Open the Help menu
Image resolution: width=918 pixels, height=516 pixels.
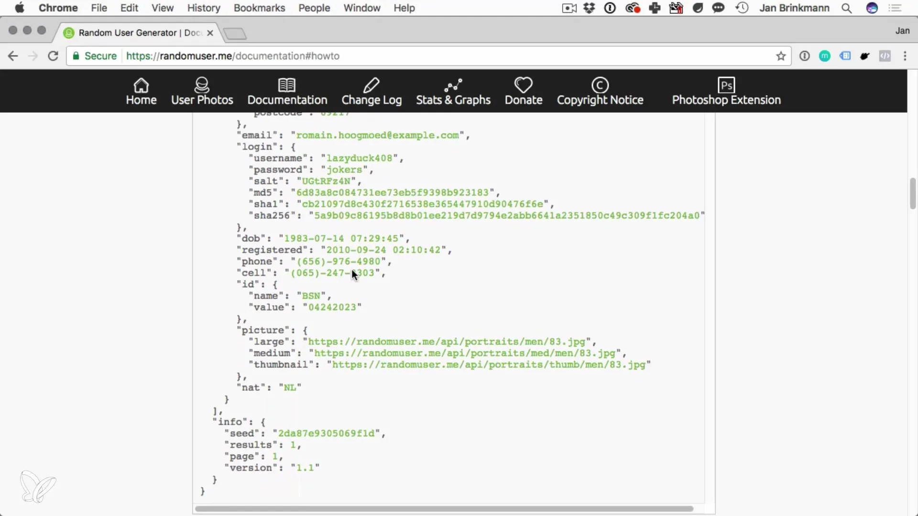[404, 8]
